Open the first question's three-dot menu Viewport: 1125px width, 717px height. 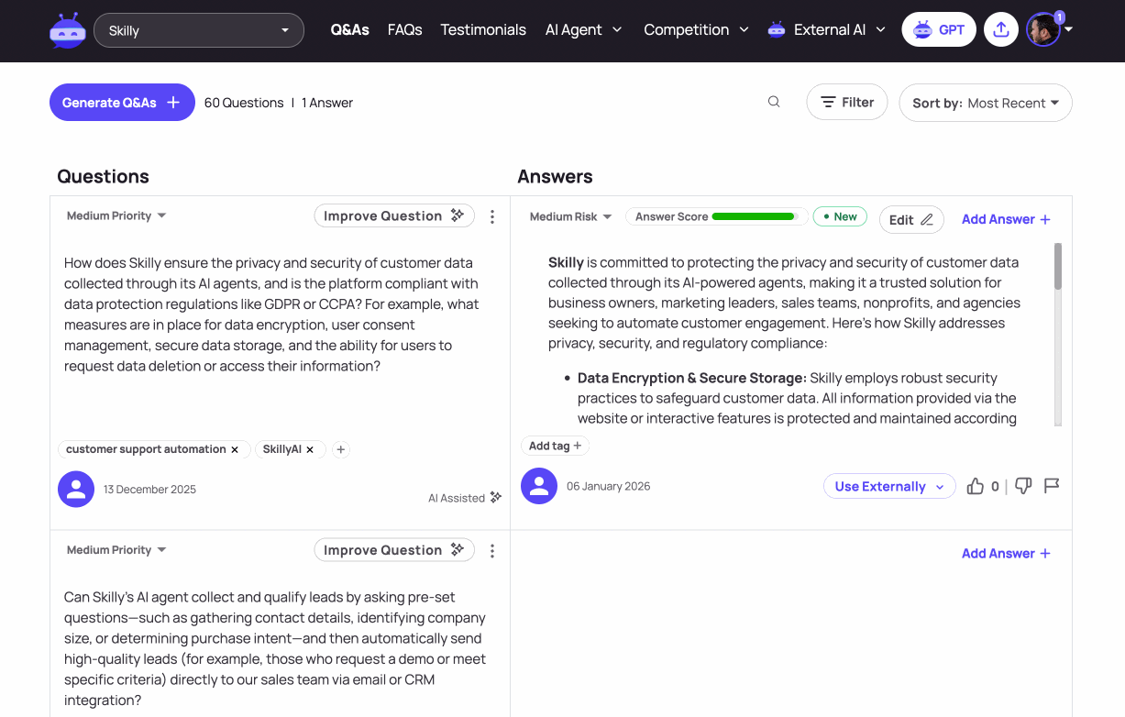click(x=492, y=216)
